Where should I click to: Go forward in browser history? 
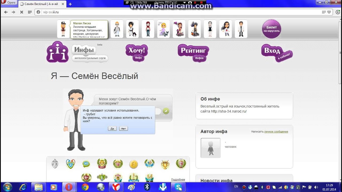click(x=14, y=12)
